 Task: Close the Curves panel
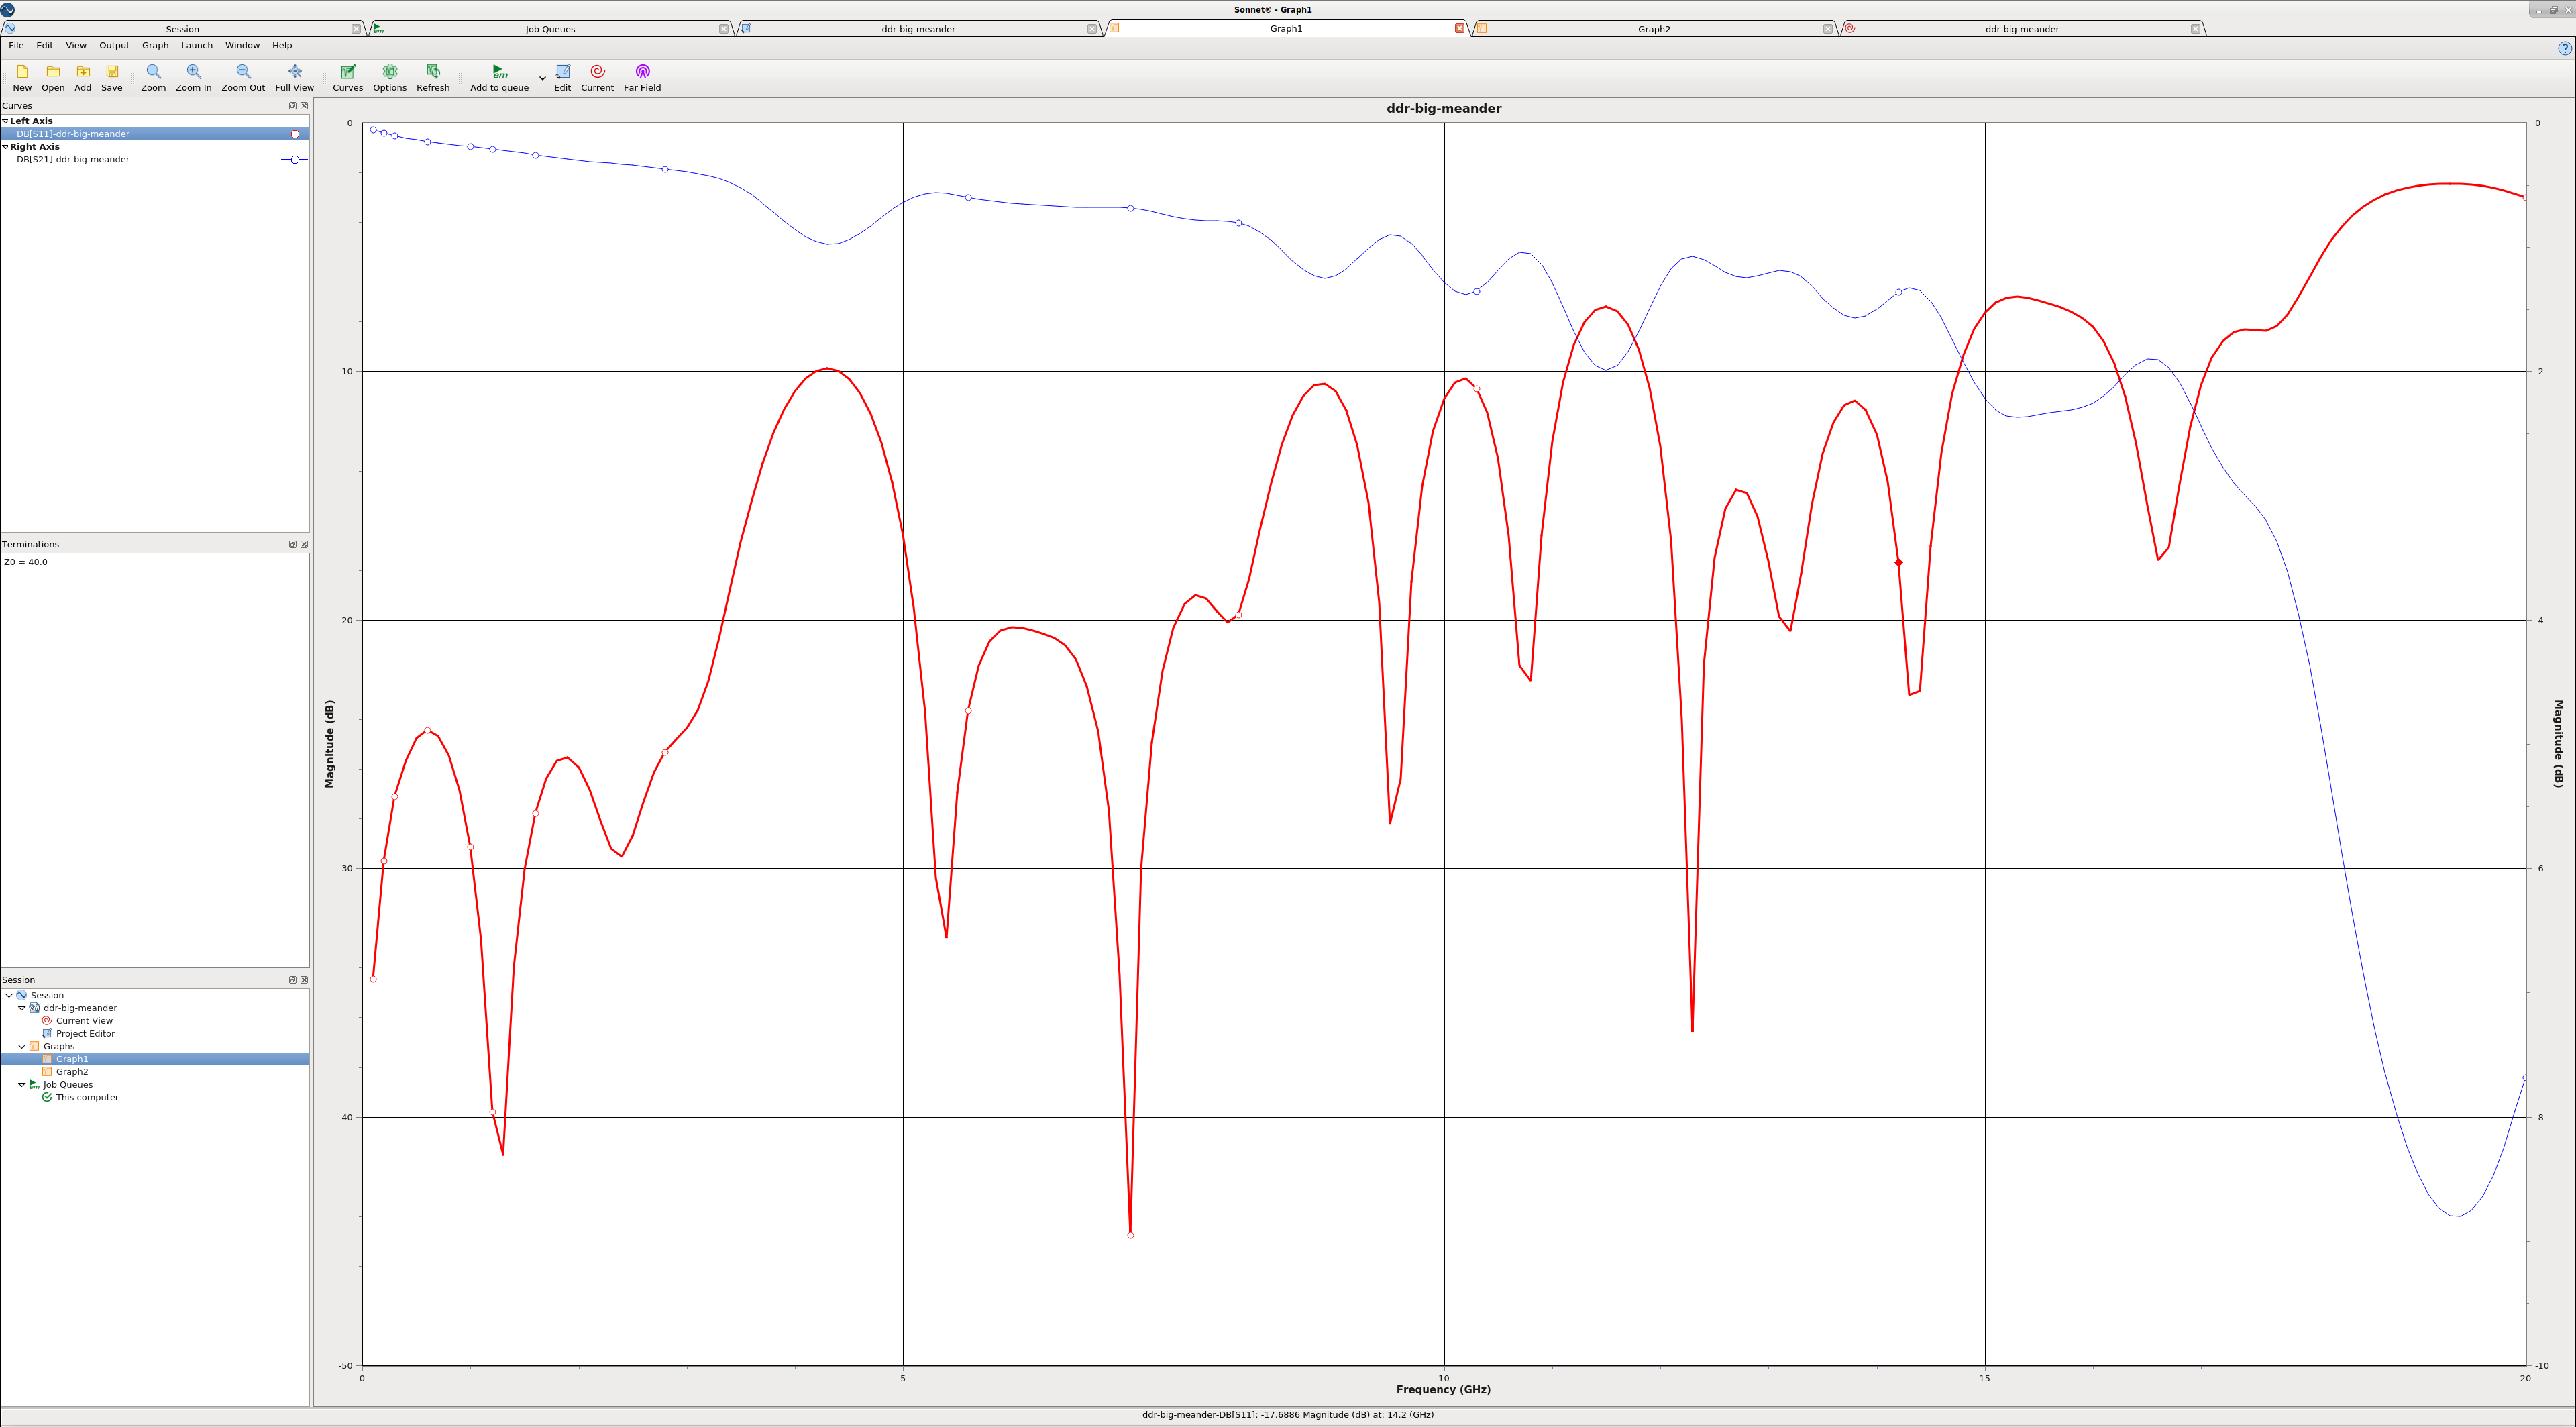(x=304, y=106)
